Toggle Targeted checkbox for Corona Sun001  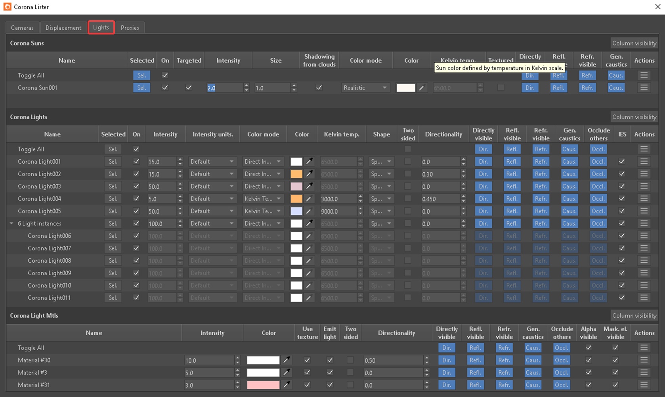189,88
